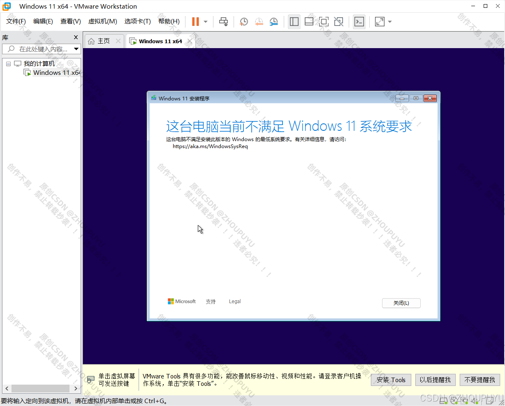
Task: Open the power options dropdown arrow
Action: [206, 21]
